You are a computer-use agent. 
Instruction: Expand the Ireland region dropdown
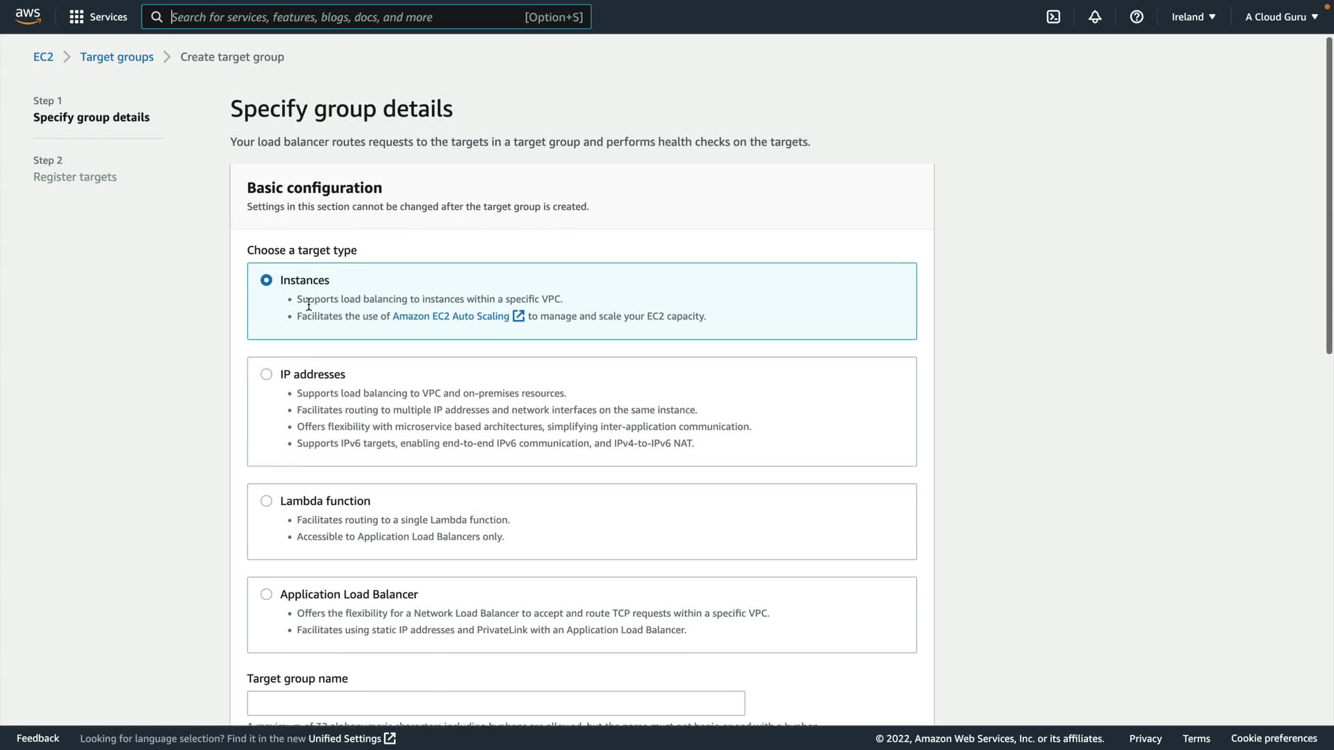click(x=1194, y=17)
